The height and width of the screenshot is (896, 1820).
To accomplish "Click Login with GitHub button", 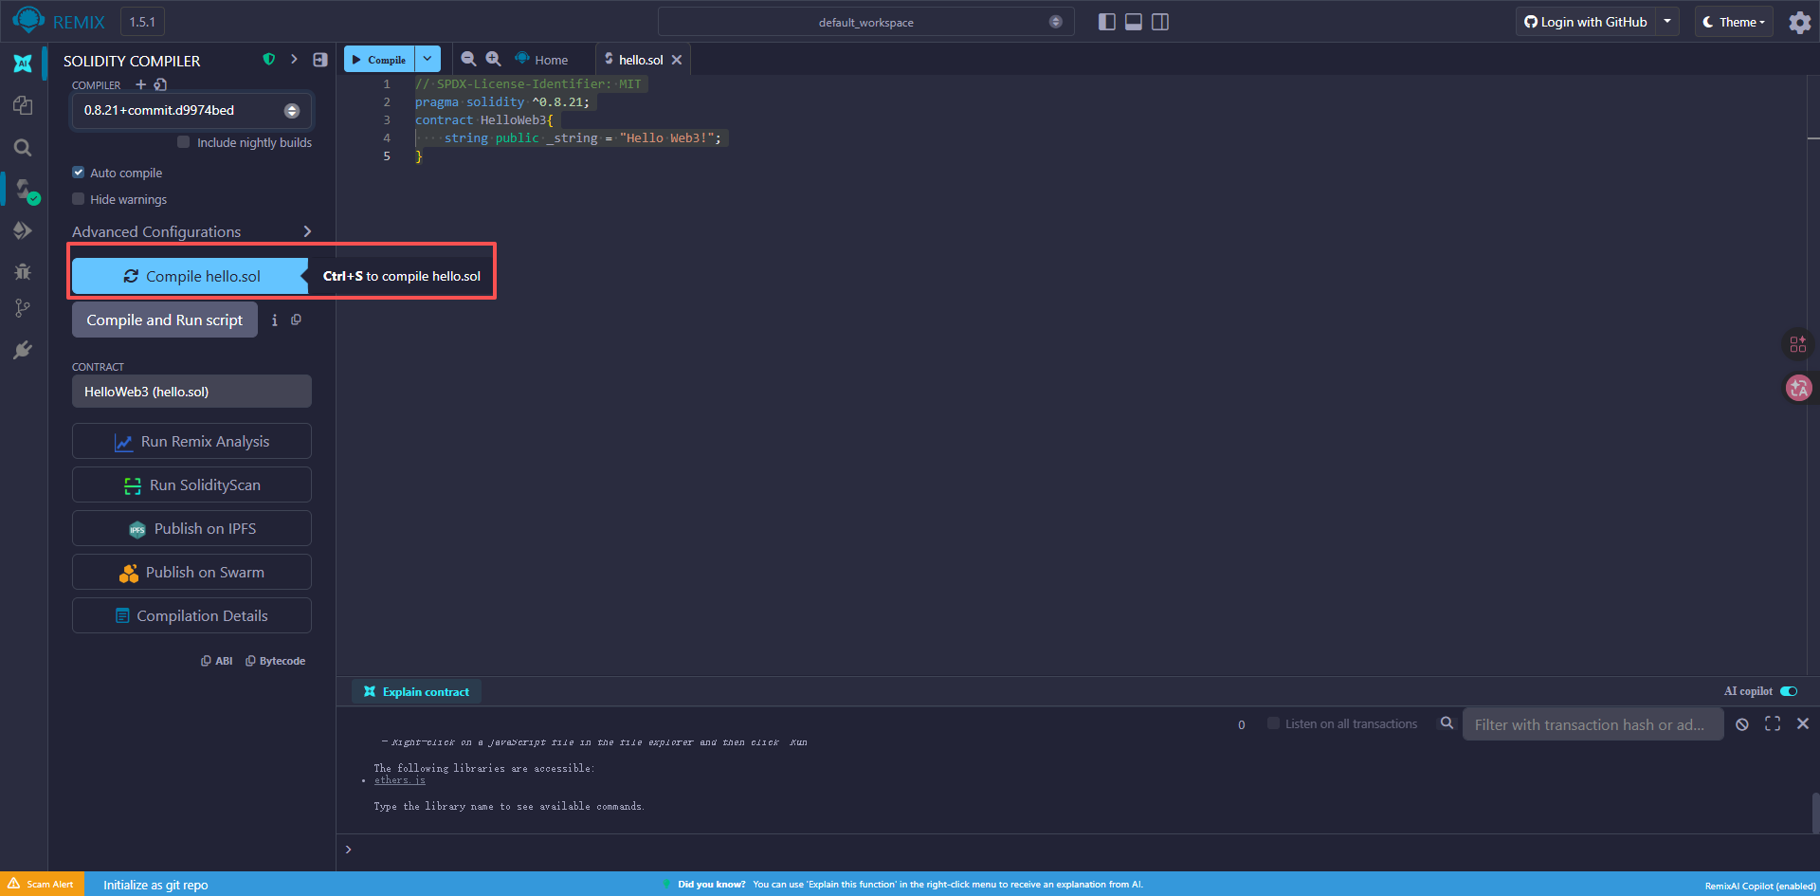I will tap(1586, 22).
